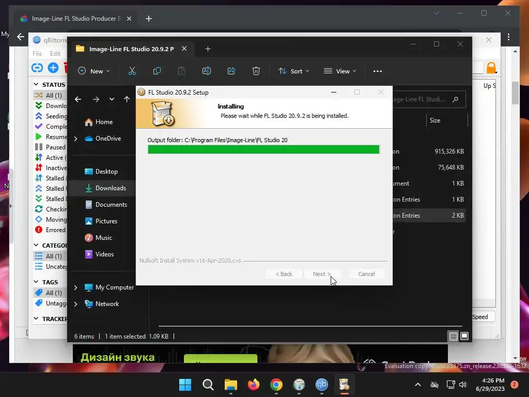This screenshot has width=529, height=397.
Task: Open taskbar Search
Action: click(x=208, y=385)
